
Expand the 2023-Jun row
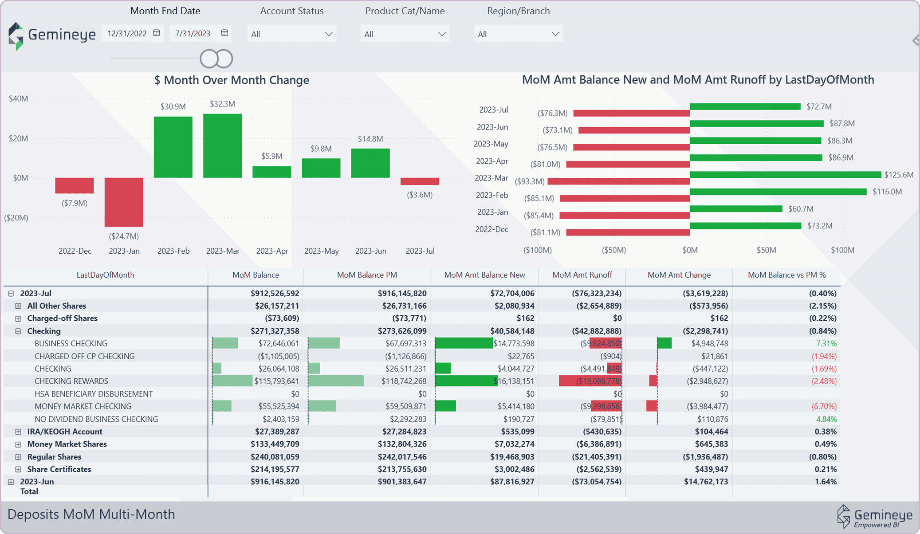[x=11, y=482]
